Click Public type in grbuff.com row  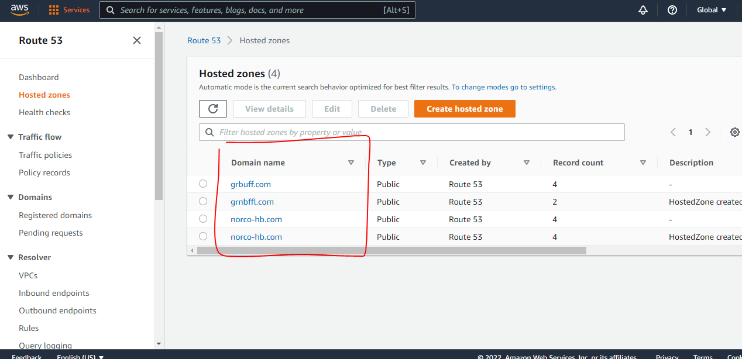click(x=388, y=184)
